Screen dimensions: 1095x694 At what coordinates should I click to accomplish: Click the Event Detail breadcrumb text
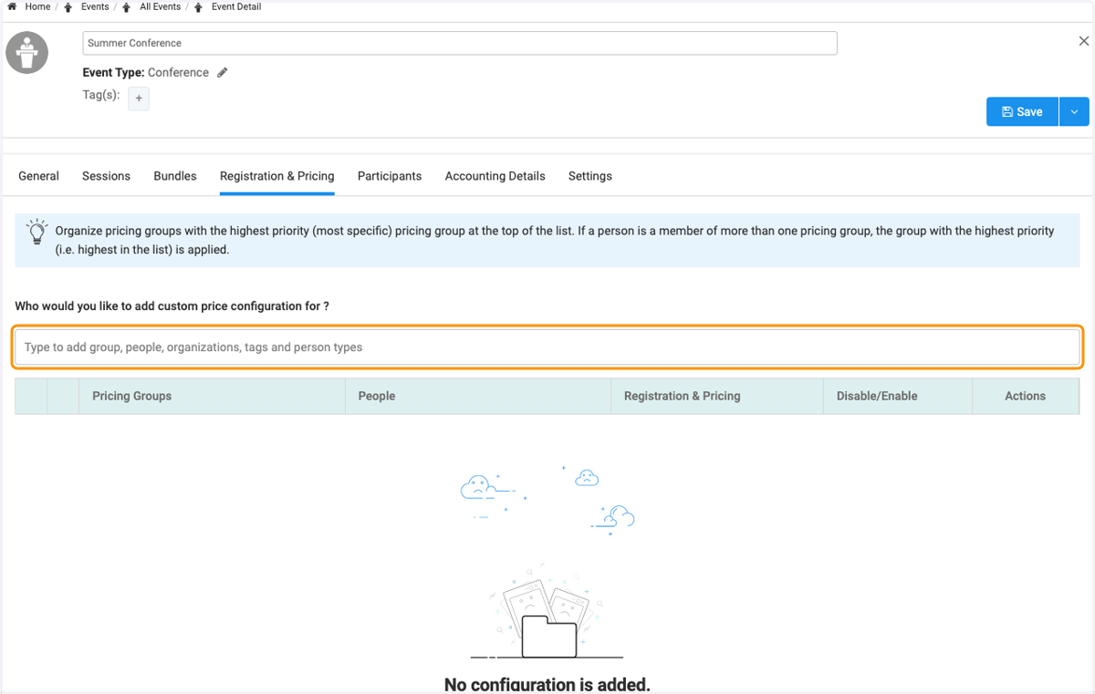236,6
